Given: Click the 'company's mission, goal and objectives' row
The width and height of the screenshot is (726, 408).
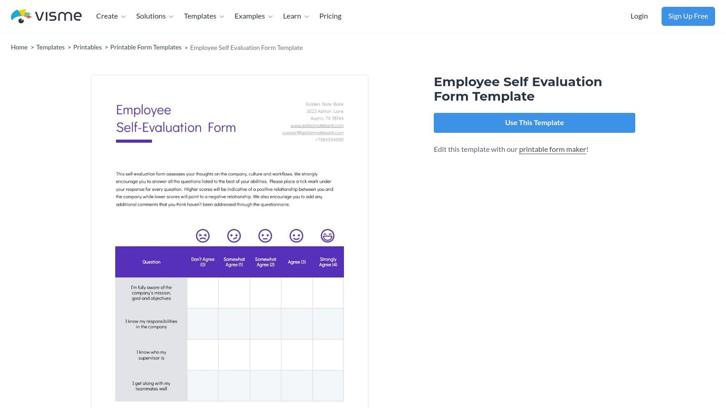Looking at the screenshot, I should point(151,293).
